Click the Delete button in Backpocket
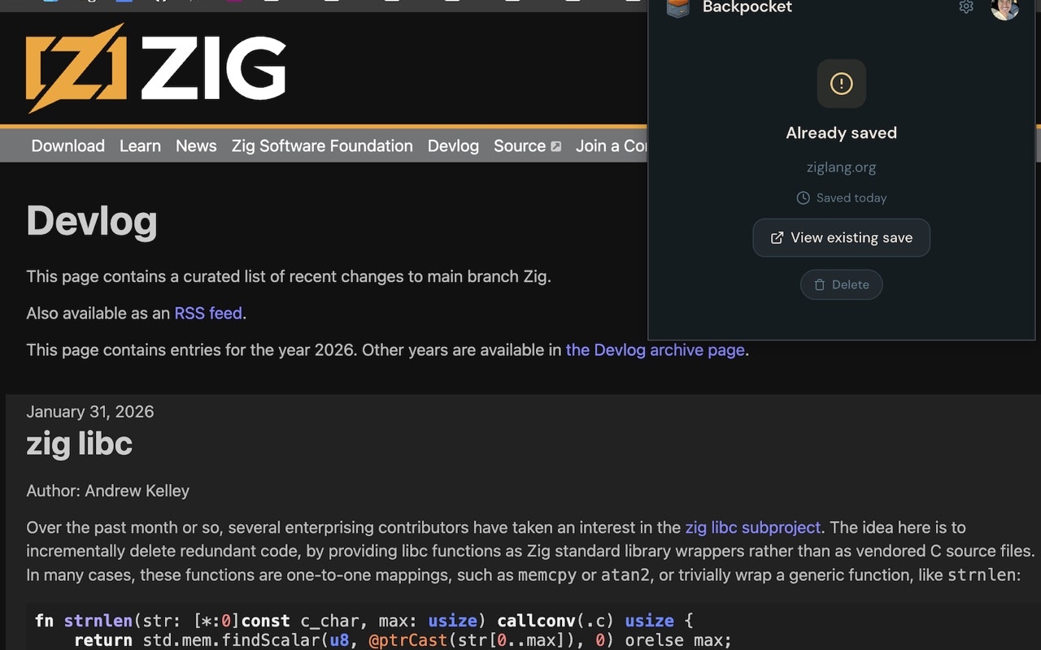 pos(842,284)
